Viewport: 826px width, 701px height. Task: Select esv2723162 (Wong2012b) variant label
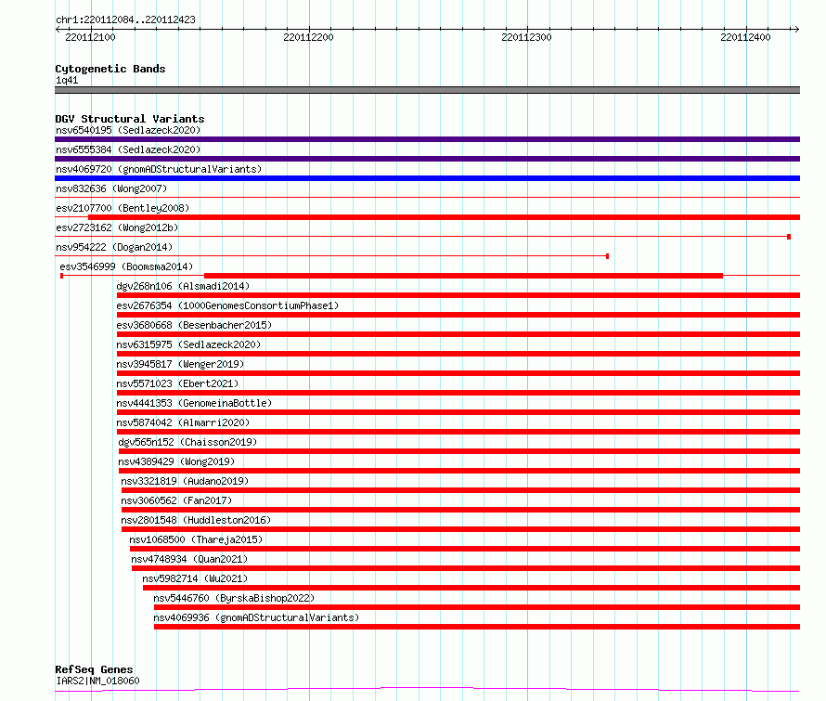[x=117, y=227]
